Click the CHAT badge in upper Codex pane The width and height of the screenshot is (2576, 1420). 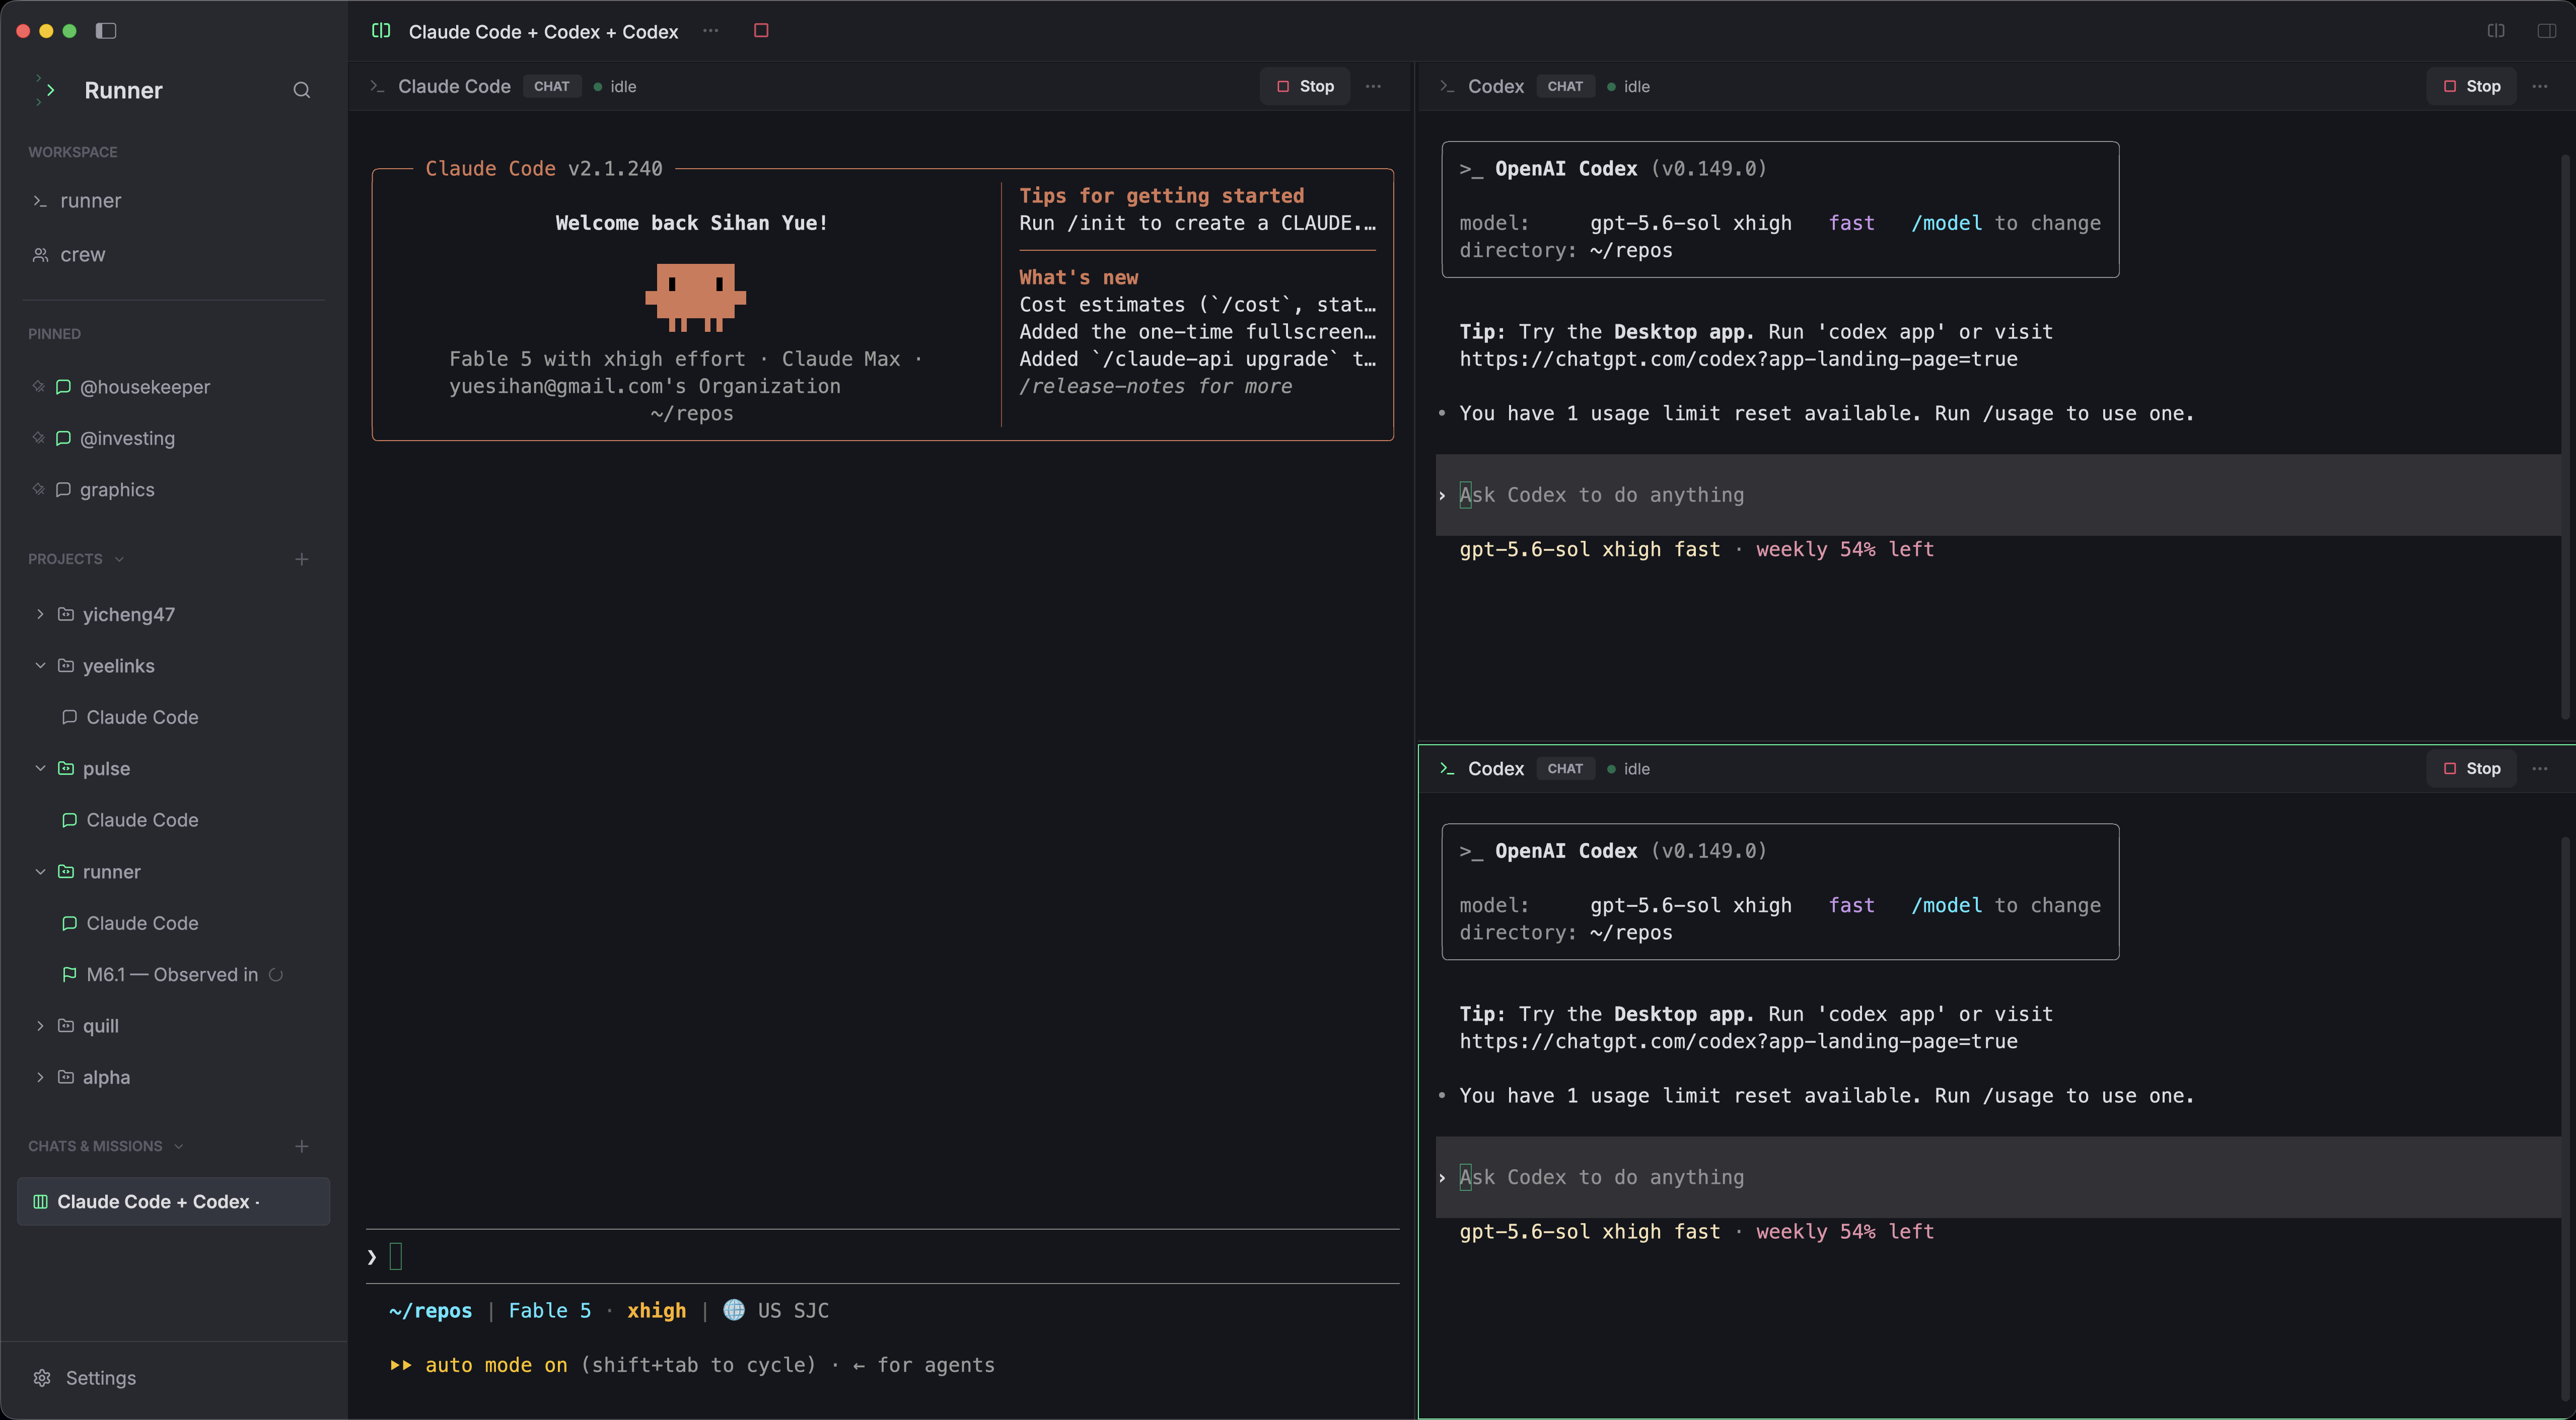[x=1565, y=87]
